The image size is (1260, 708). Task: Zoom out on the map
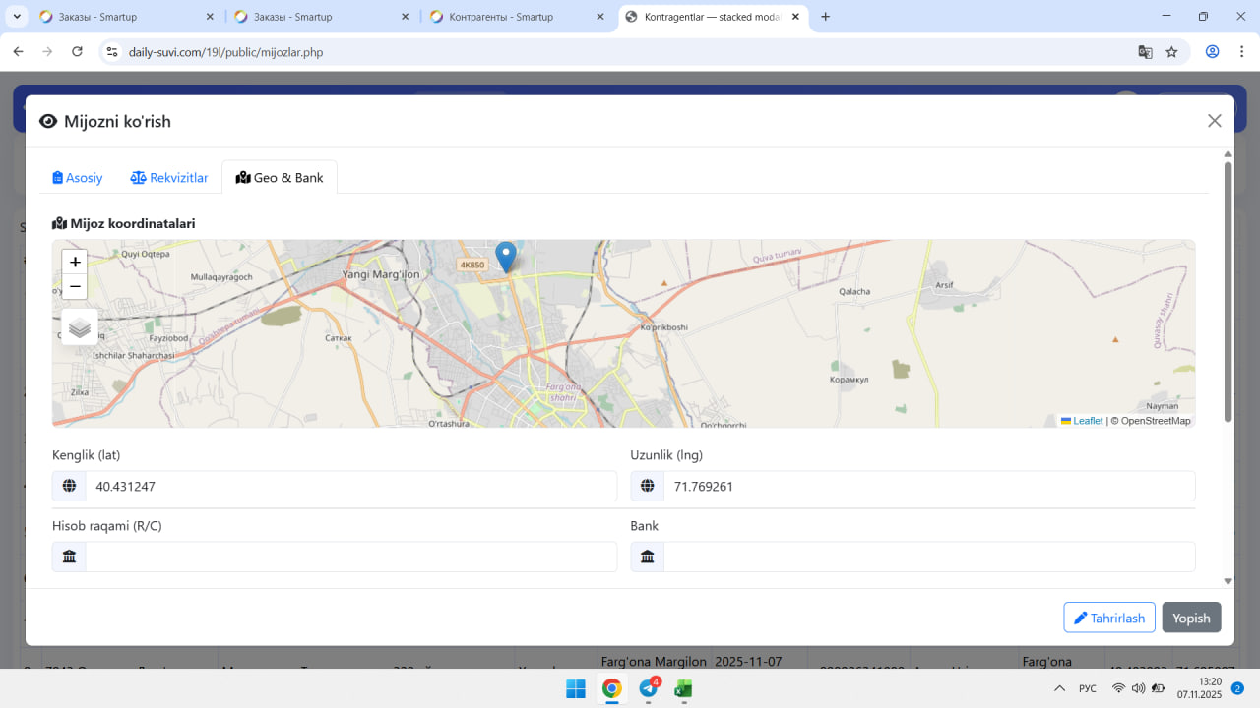pyautogui.click(x=75, y=287)
